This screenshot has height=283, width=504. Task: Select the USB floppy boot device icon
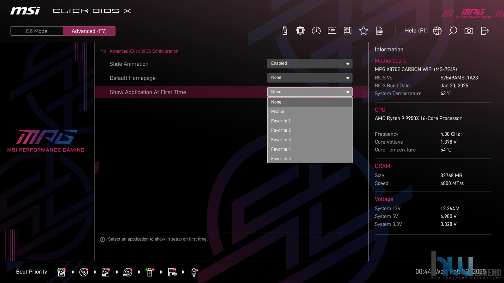[x=172, y=272]
